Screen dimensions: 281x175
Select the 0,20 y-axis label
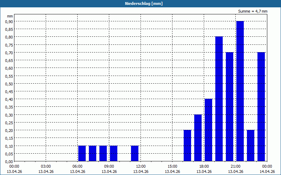click(x=9, y=131)
